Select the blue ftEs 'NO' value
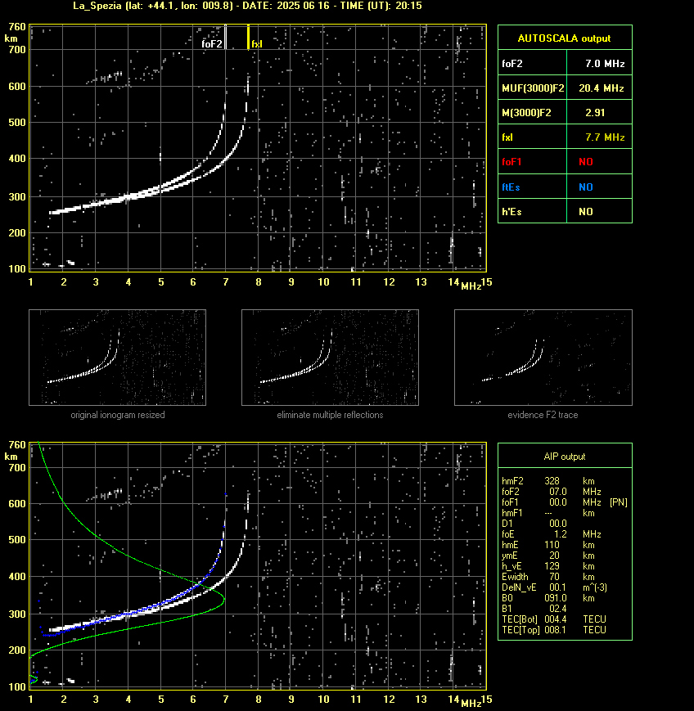Screen dimensions: 694x711 coord(586,187)
